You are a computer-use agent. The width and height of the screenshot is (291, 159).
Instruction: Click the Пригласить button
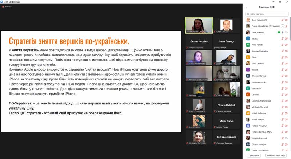point(254,155)
